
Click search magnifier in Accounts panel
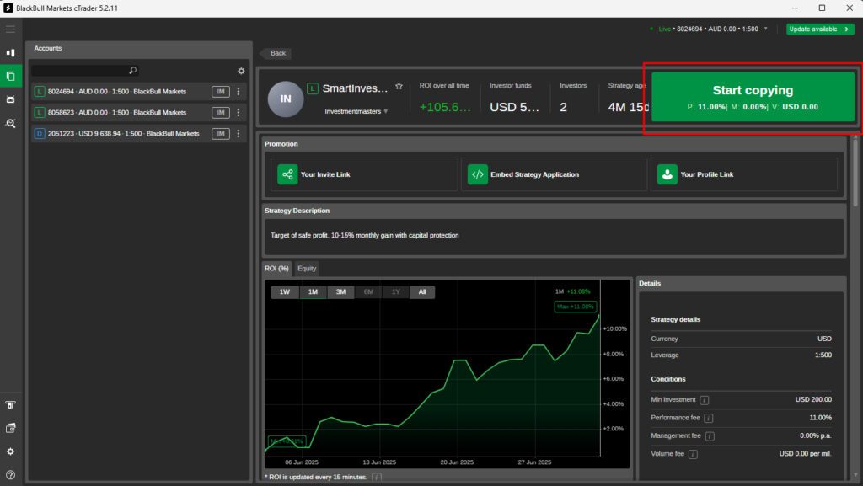click(132, 71)
